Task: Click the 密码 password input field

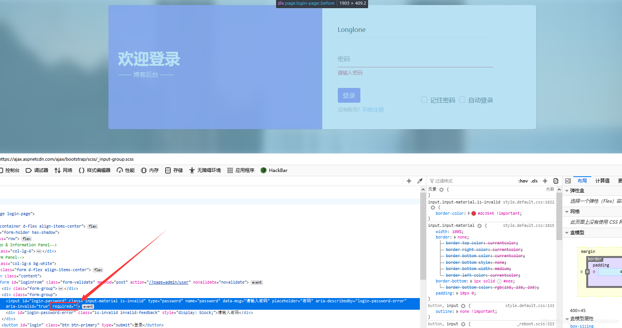Action: click(415, 59)
